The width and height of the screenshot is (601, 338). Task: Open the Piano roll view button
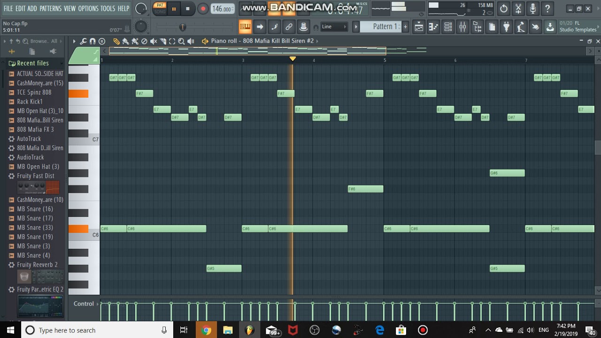tap(433, 27)
